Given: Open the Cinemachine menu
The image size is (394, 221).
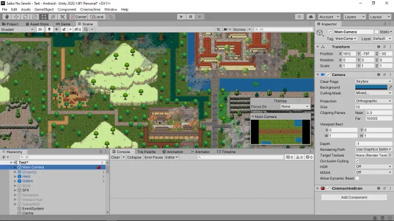Looking at the screenshot, I should (90, 9).
